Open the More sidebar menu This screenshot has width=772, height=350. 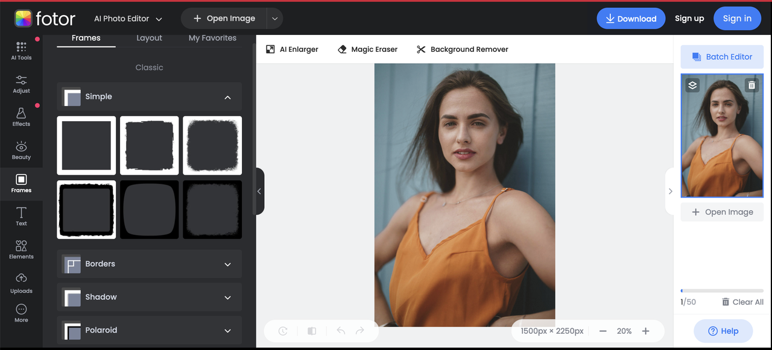tap(21, 313)
